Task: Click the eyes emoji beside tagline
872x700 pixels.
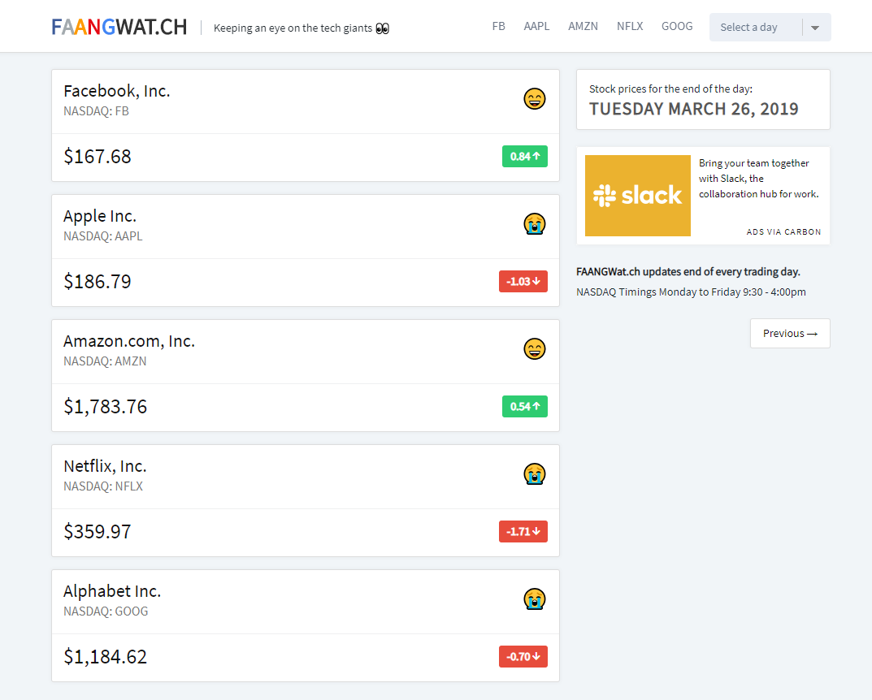Action: (383, 28)
